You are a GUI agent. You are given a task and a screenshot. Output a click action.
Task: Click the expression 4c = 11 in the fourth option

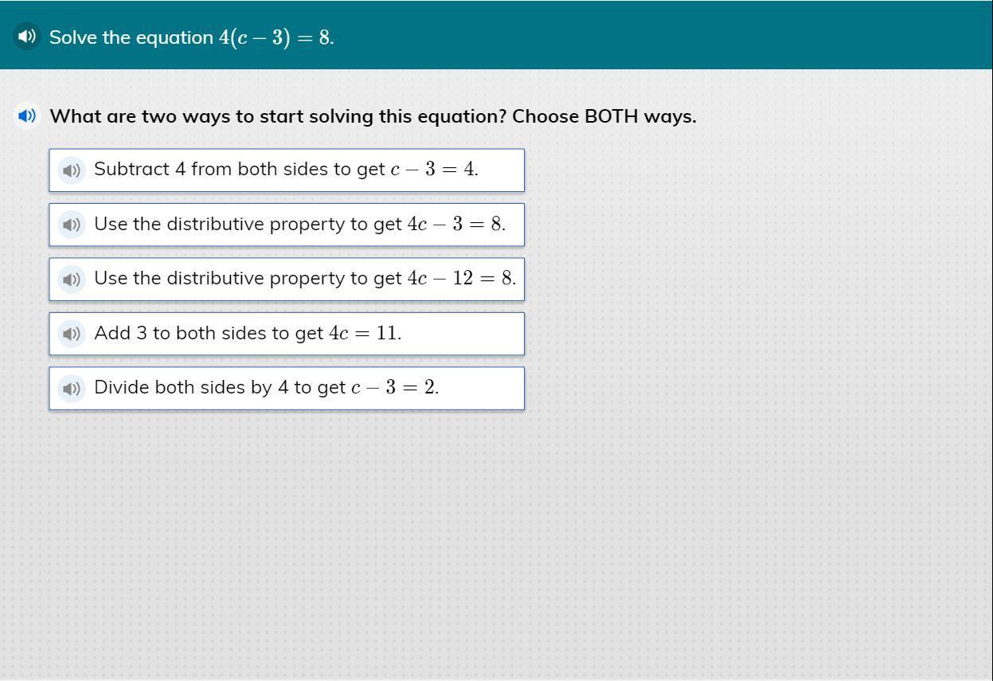coord(363,334)
